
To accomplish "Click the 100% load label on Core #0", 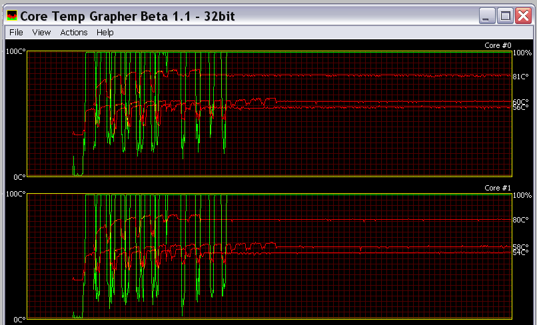I will (x=522, y=52).
